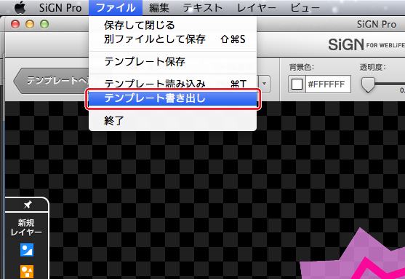Open the テキスト menu
Viewport: 405px width, 279px height.
(203, 8)
